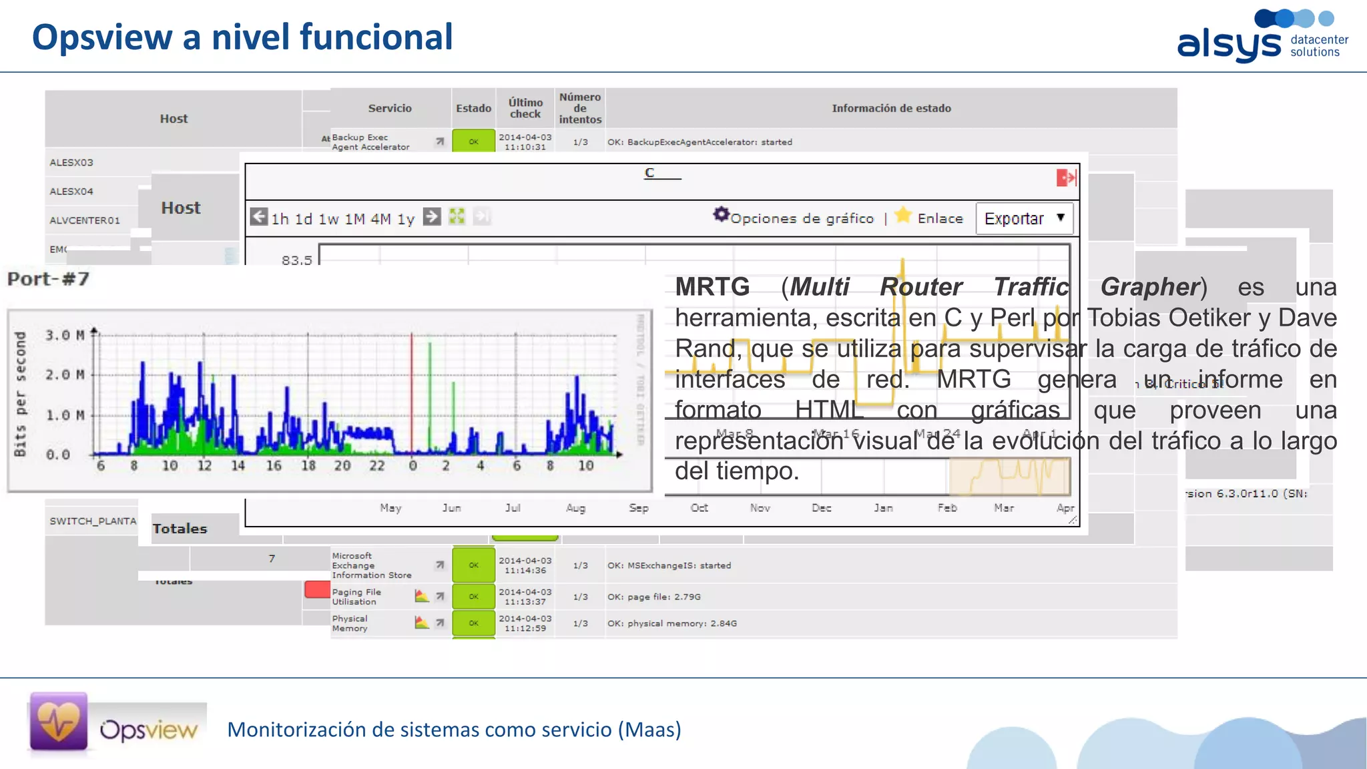Click the yellow star Enlace icon
The width and height of the screenshot is (1367, 769).
(902, 215)
